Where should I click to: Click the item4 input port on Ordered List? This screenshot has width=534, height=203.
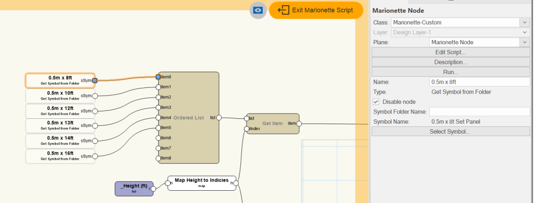(158, 118)
